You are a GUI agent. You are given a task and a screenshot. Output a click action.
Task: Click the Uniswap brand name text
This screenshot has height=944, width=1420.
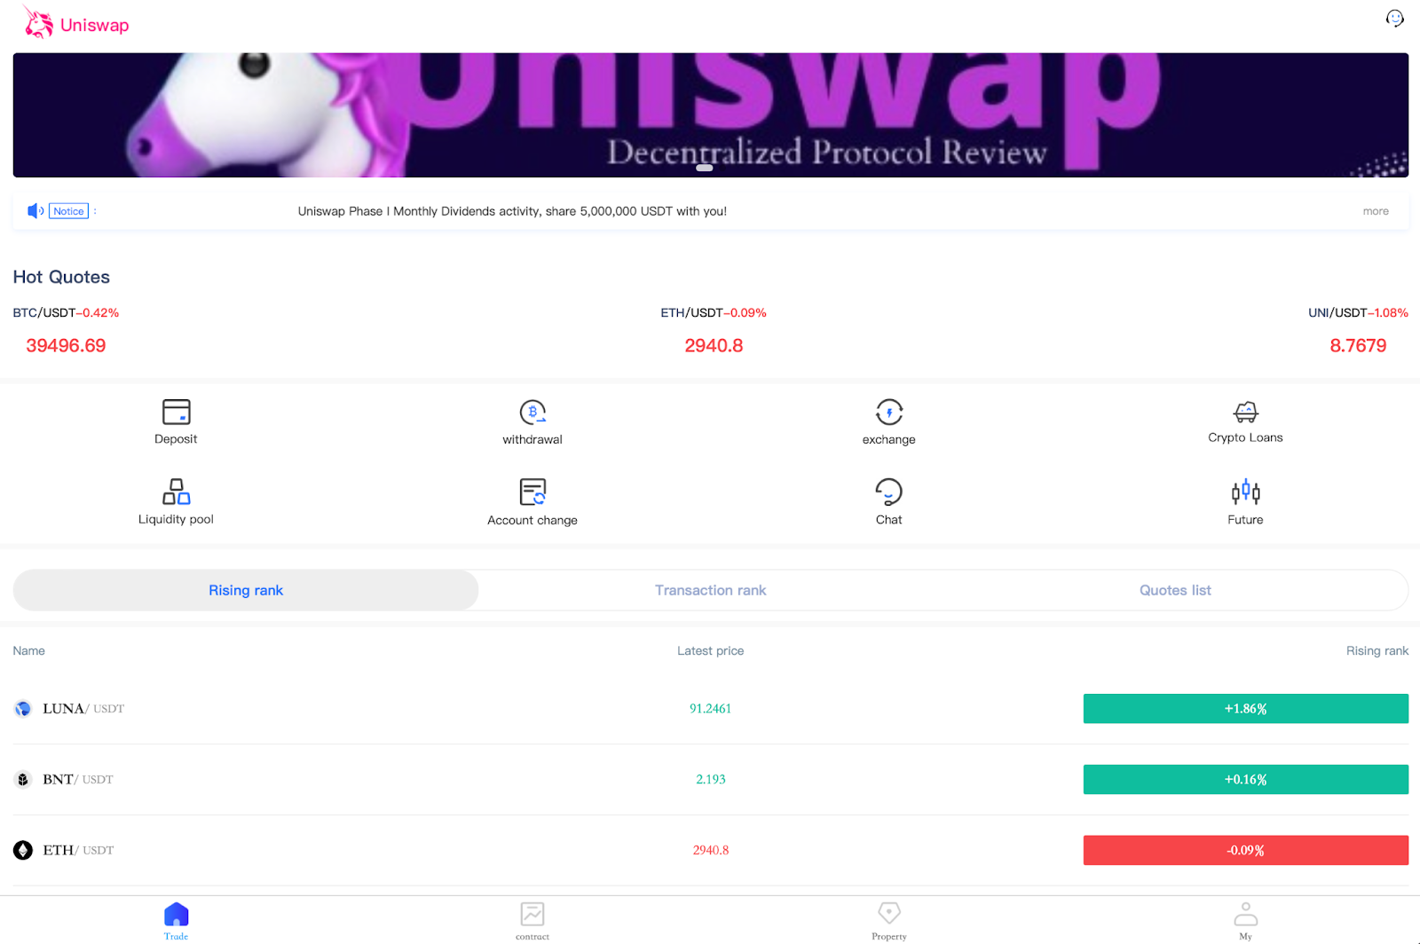click(94, 25)
